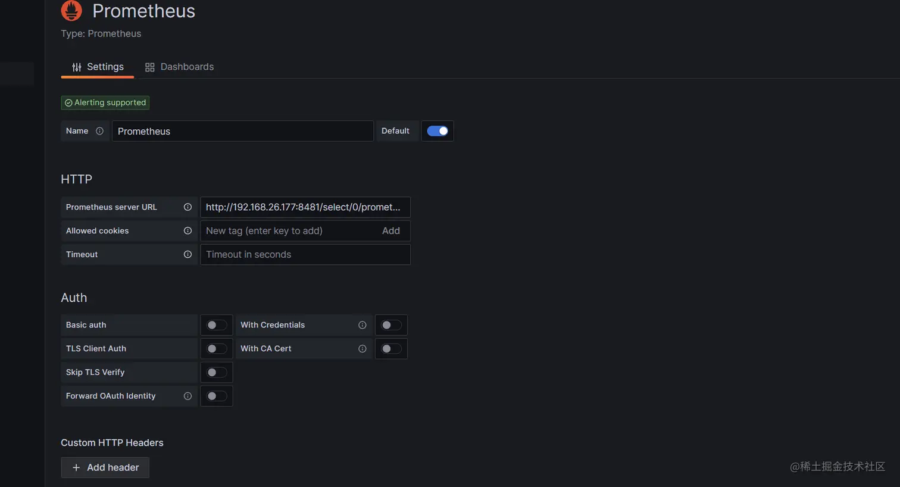Enable the With CA Cert toggle
This screenshot has height=487, width=900.
[391, 349]
